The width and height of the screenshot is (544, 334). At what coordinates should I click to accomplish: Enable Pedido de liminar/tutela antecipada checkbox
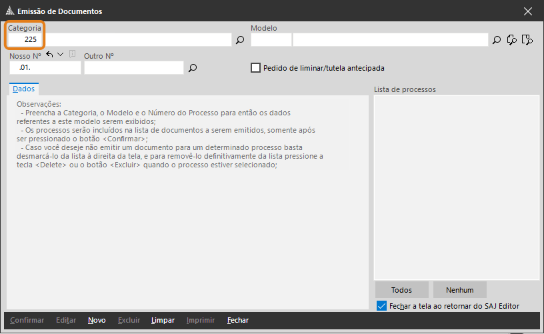(256, 67)
